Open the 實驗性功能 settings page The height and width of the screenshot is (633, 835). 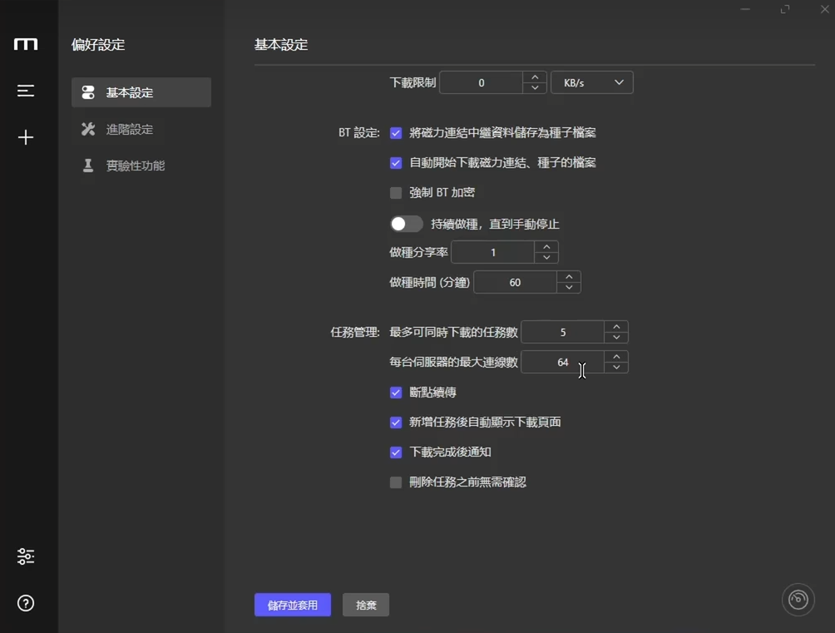pyautogui.click(x=137, y=166)
